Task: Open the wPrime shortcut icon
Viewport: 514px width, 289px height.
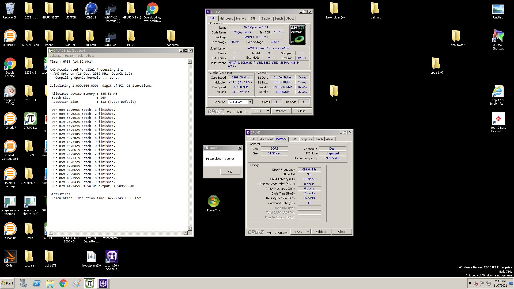Action: click(498, 40)
